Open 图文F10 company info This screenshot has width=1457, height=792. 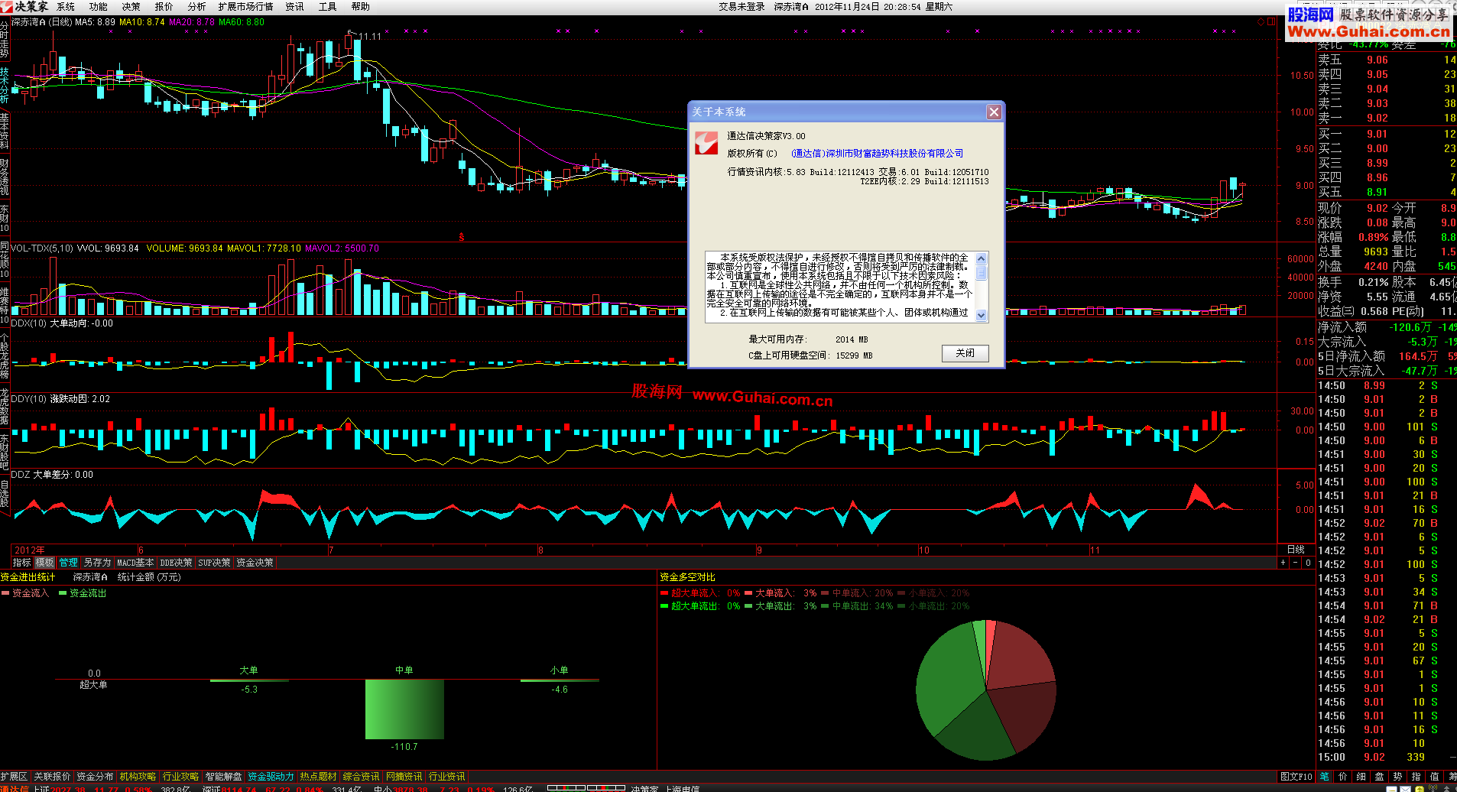coord(1296,777)
